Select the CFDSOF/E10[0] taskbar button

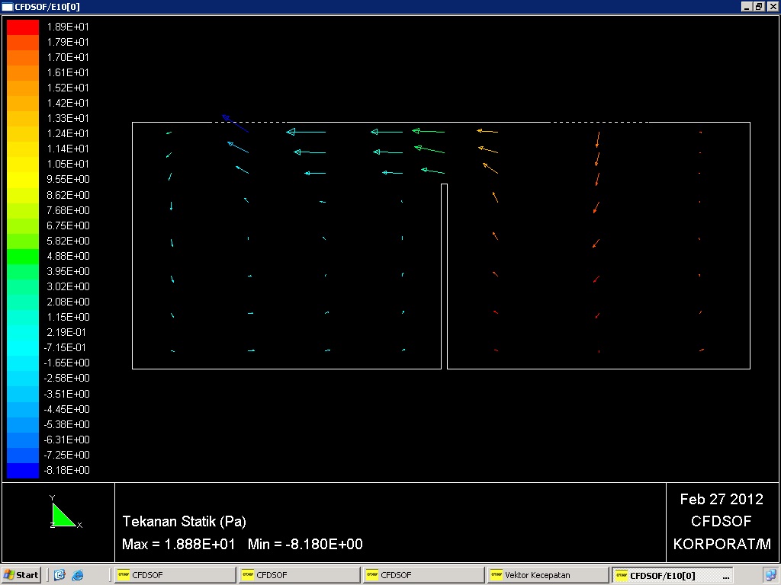coord(673,575)
